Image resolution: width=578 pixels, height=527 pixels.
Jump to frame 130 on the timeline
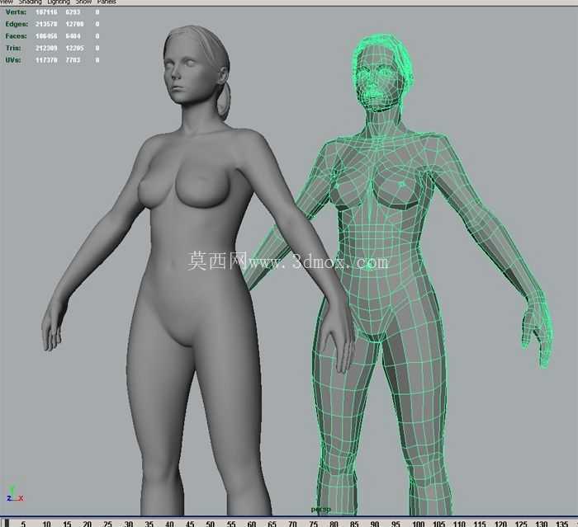point(541,524)
